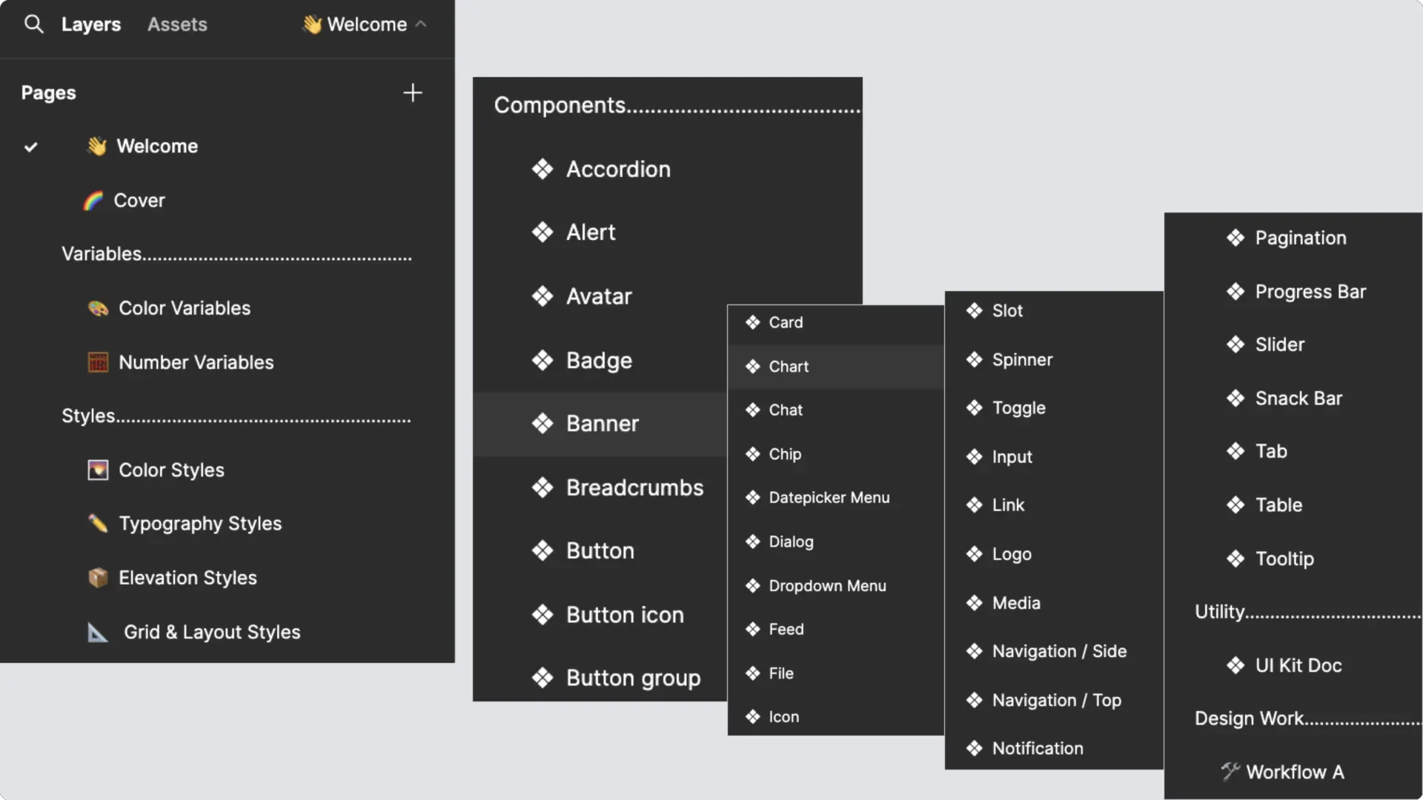Click the pencil icon beside Typography Styles
Viewport: 1423px width, 800px height.
(98, 524)
